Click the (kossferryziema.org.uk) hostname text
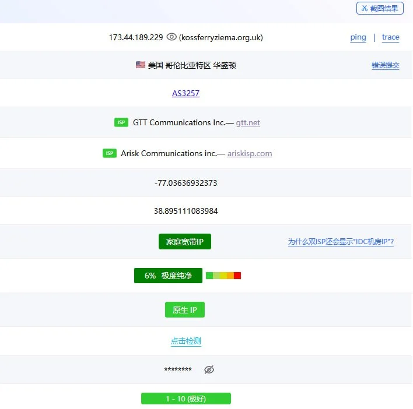Screen dimensions: 413x409 click(220, 37)
